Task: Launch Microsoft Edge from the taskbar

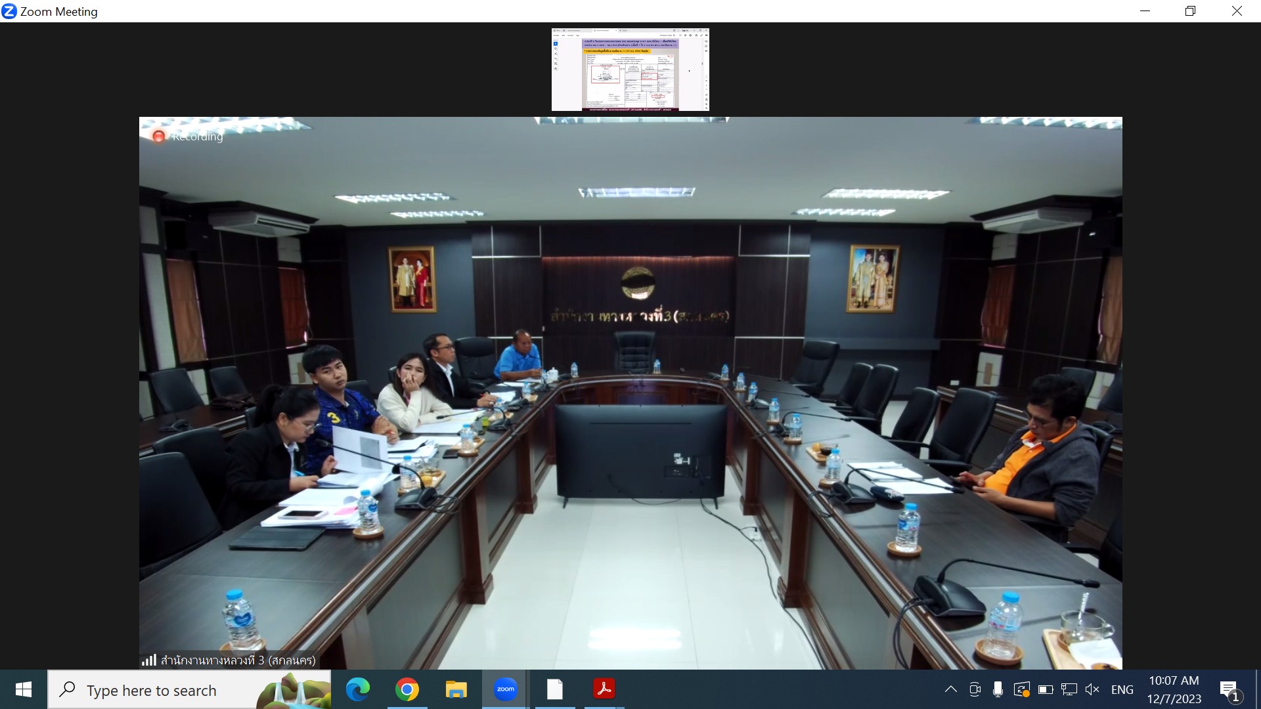Action: (x=358, y=689)
